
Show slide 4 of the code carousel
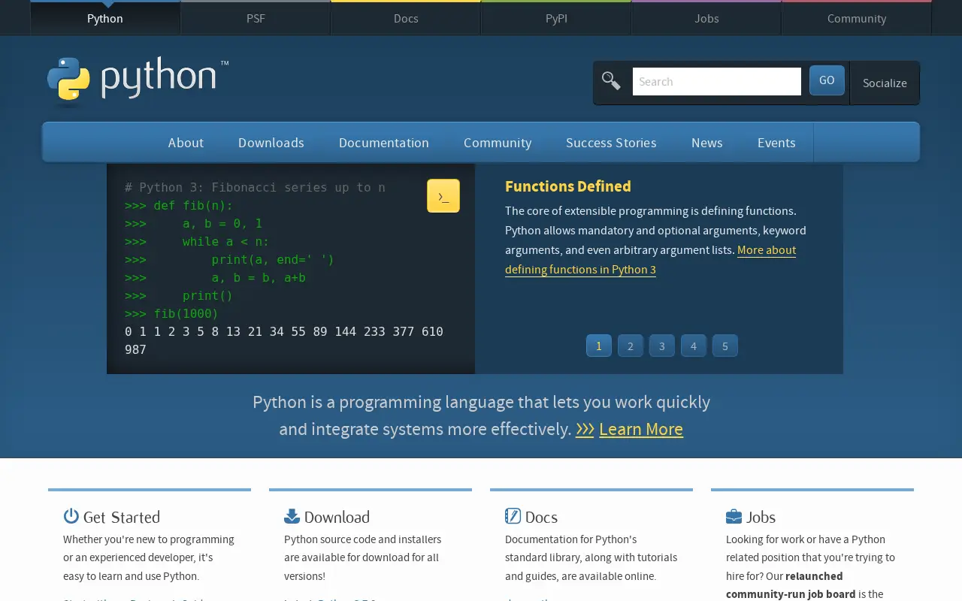pyautogui.click(x=694, y=346)
